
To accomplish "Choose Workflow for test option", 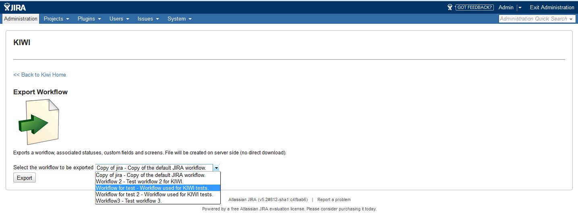I will [158, 188].
